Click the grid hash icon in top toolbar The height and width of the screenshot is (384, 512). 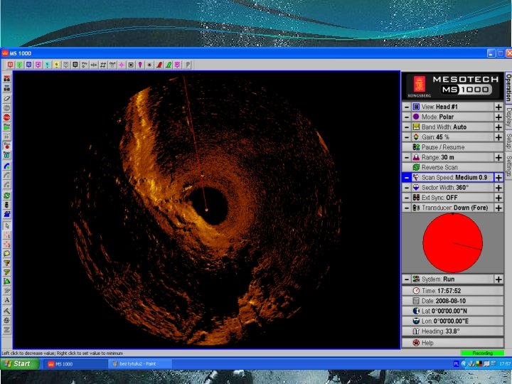point(103,65)
